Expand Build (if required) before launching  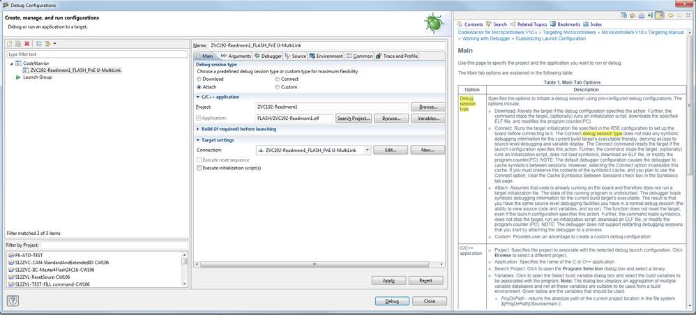[198, 129]
